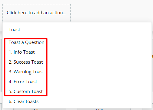Click the word 'Question' in first result
Viewport: 153px width, 110px height.
point(35,42)
